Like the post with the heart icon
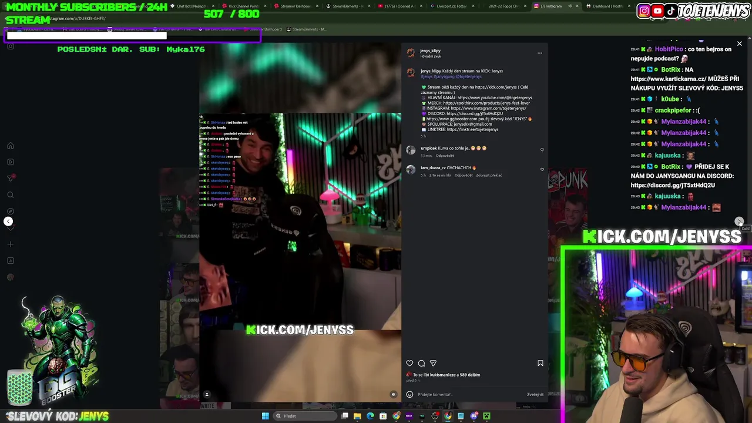 [x=409, y=363]
